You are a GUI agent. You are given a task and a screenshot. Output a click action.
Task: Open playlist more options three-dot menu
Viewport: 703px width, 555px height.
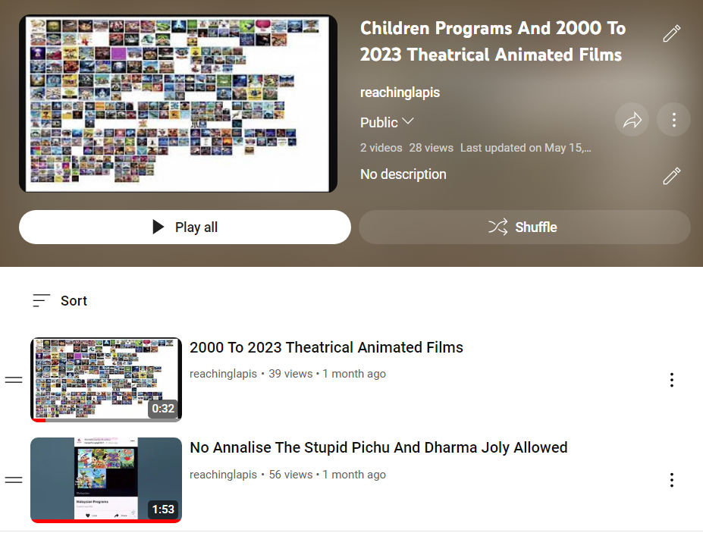click(674, 120)
